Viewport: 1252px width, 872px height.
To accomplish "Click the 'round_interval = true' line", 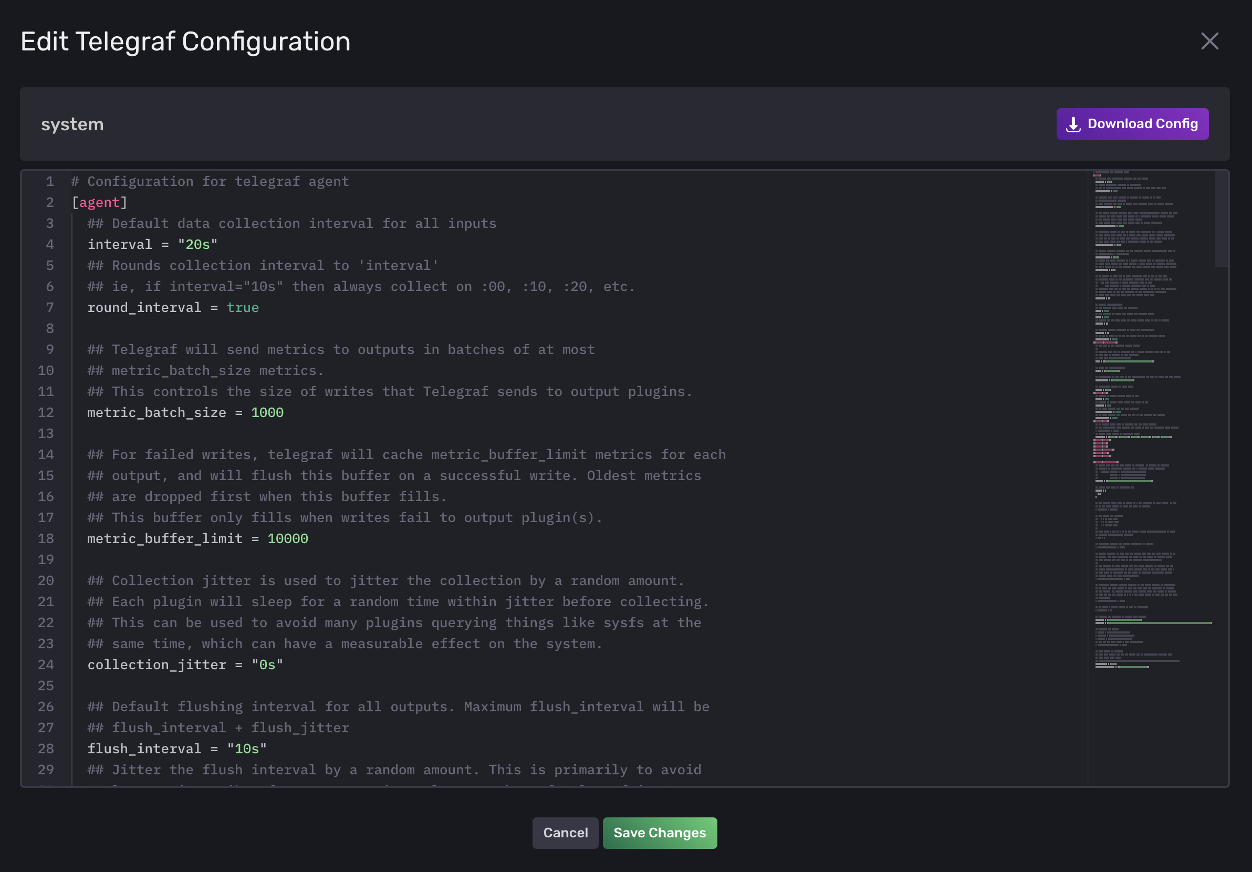I will (x=173, y=308).
